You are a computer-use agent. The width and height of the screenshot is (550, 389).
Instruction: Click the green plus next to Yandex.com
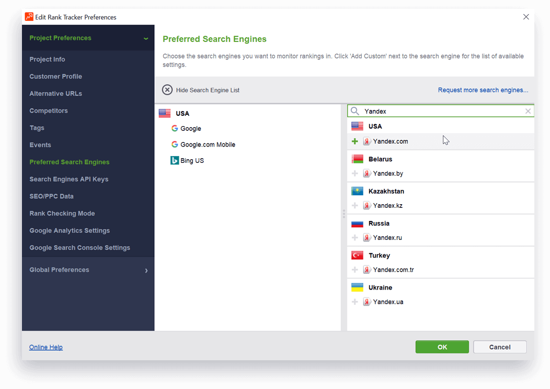[354, 141]
